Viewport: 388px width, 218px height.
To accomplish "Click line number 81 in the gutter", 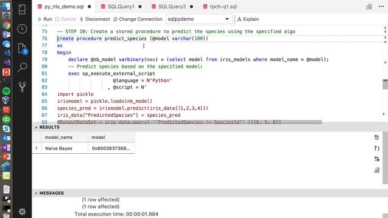I will [x=44, y=73].
